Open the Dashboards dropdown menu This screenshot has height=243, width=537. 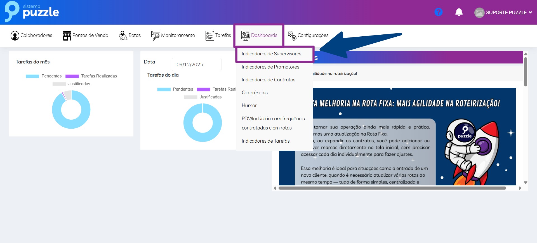point(259,35)
